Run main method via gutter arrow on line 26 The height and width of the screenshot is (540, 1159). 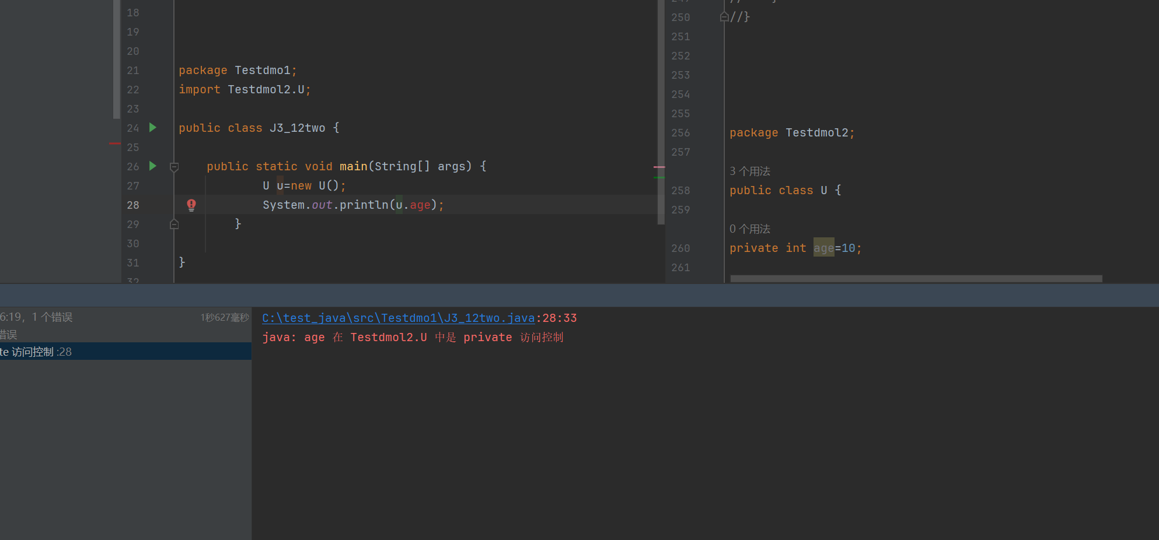pyautogui.click(x=153, y=166)
